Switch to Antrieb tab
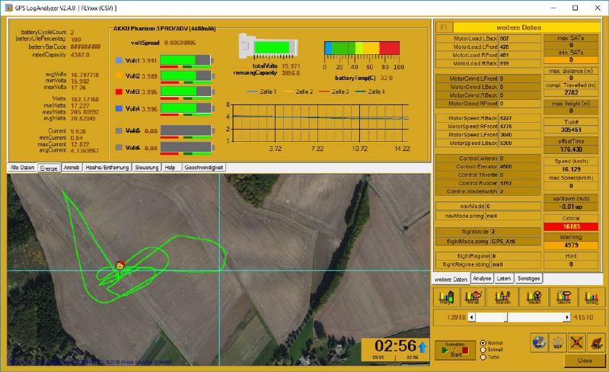This screenshot has height=372, width=609. [72, 167]
